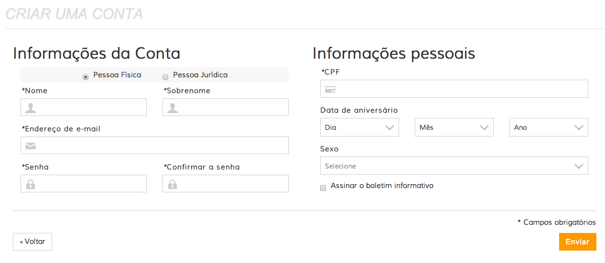Open the Dia birthday dropdown

point(359,127)
